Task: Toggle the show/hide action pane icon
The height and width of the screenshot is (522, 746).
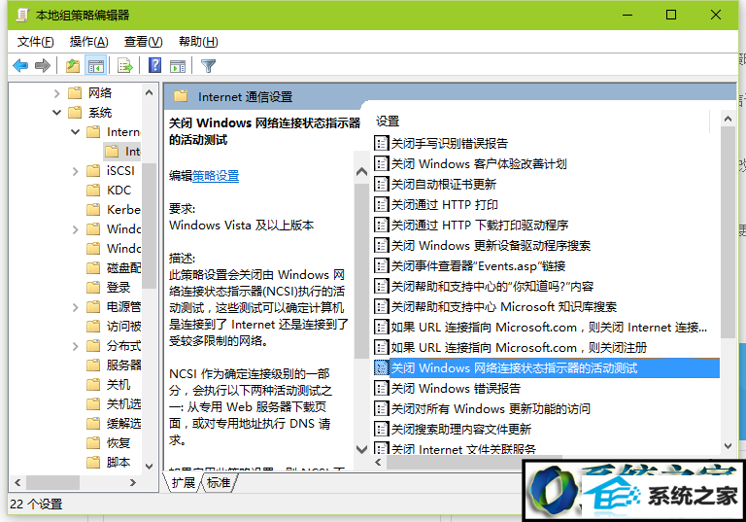Action: coord(178,66)
